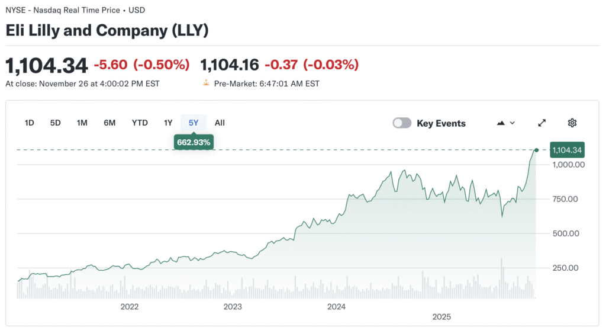Show All-time price history
Viewport: 606px width, 330px height.
coord(220,123)
